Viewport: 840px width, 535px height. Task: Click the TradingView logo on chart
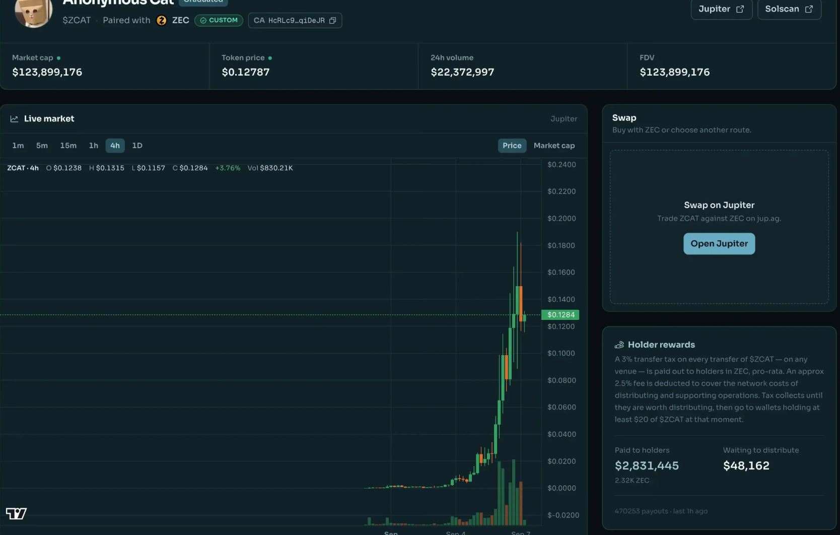tap(16, 513)
